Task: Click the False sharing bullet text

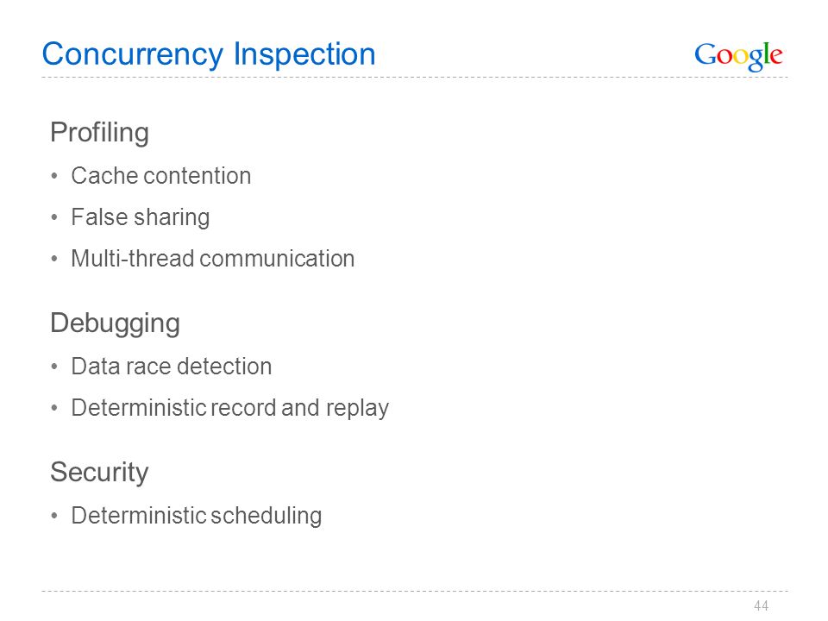Action: tap(141, 217)
